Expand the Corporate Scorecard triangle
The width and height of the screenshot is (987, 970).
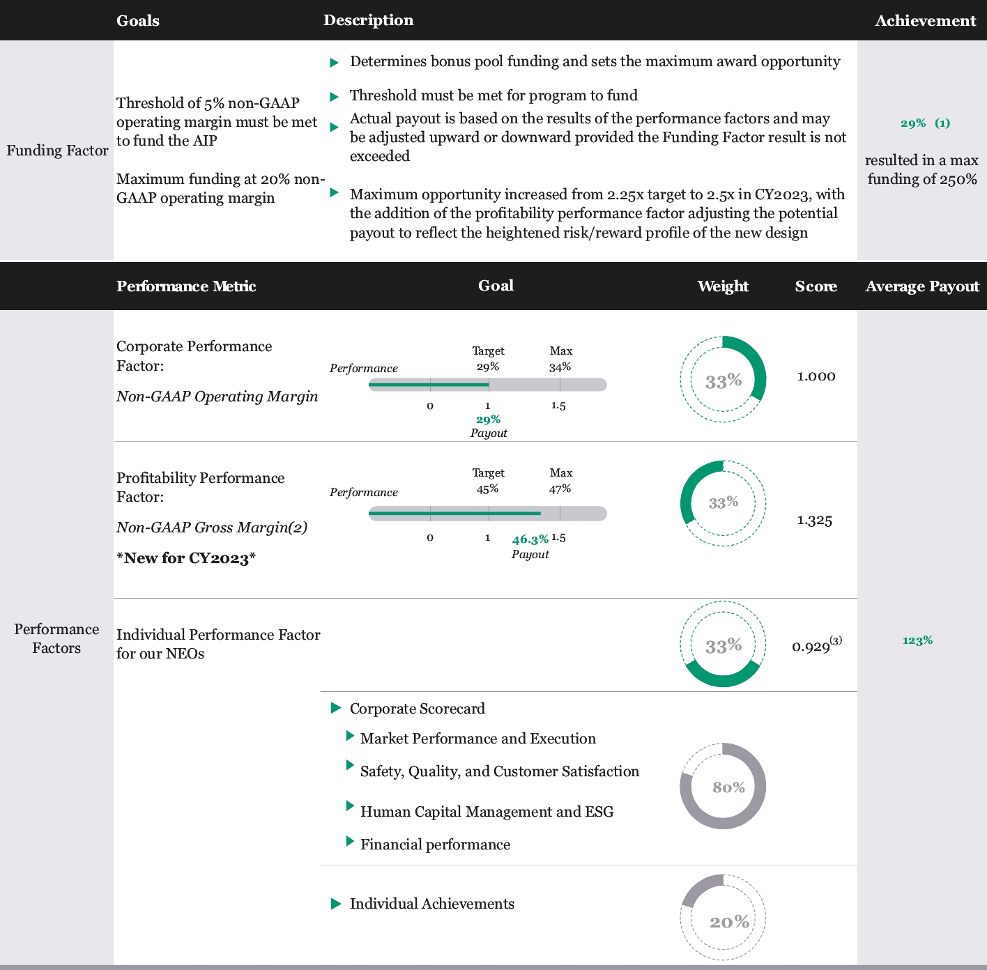[336, 708]
